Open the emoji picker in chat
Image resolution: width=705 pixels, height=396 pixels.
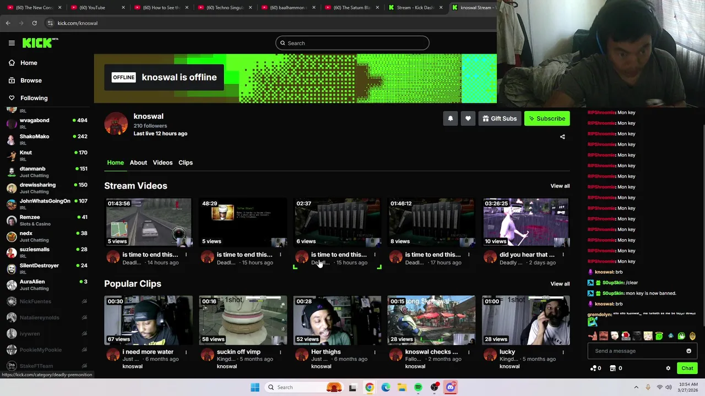688,351
